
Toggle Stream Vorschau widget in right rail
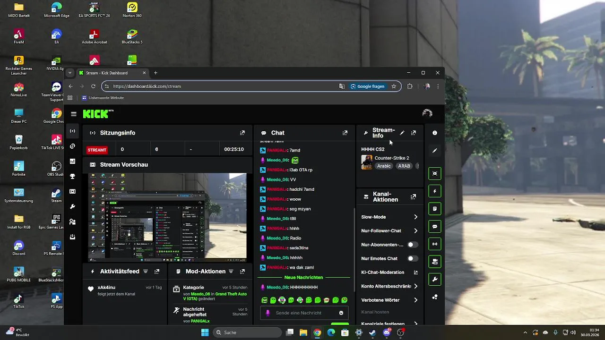point(435,173)
